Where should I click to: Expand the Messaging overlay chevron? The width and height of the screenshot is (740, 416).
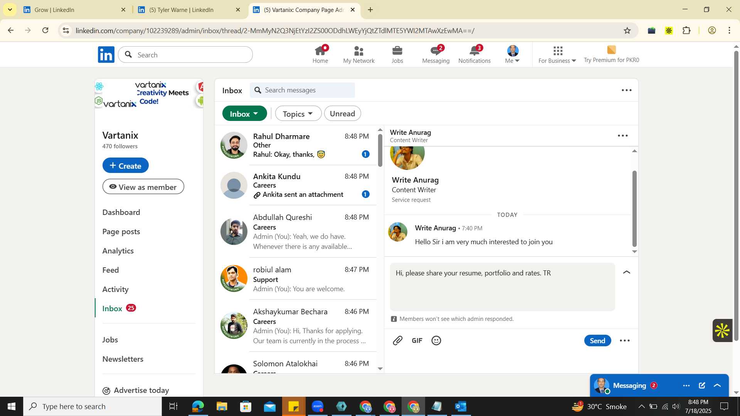(717, 386)
